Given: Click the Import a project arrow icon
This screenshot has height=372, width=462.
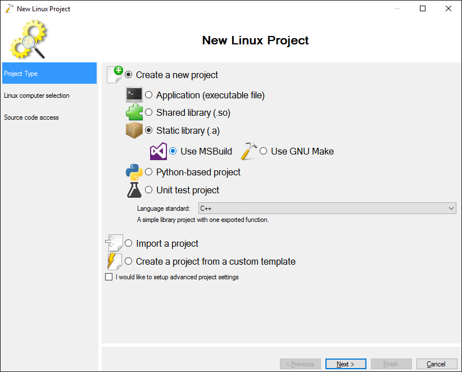Looking at the screenshot, I should 114,243.
